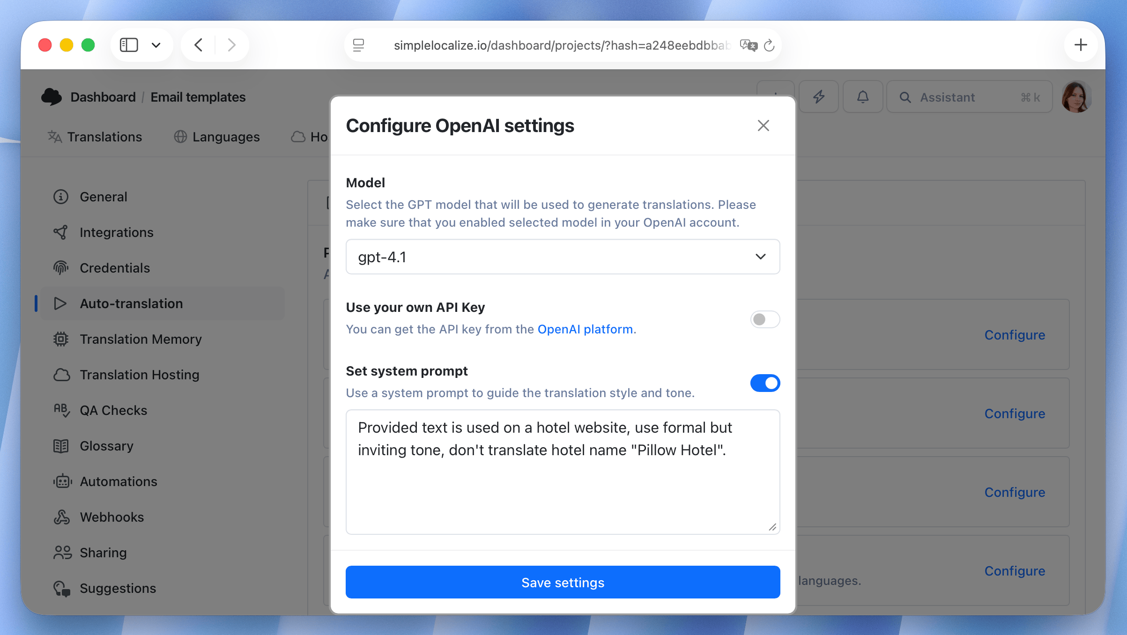Open the OpenAI platform link
The image size is (1127, 635).
pyautogui.click(x=585, y=329)
